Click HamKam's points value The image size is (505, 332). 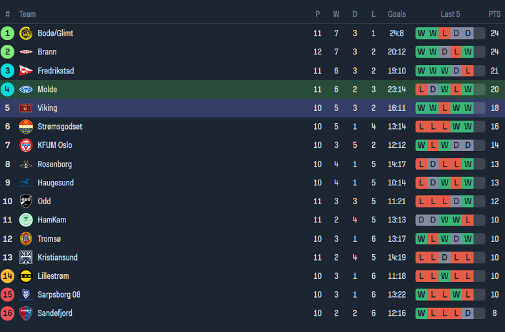495,220
